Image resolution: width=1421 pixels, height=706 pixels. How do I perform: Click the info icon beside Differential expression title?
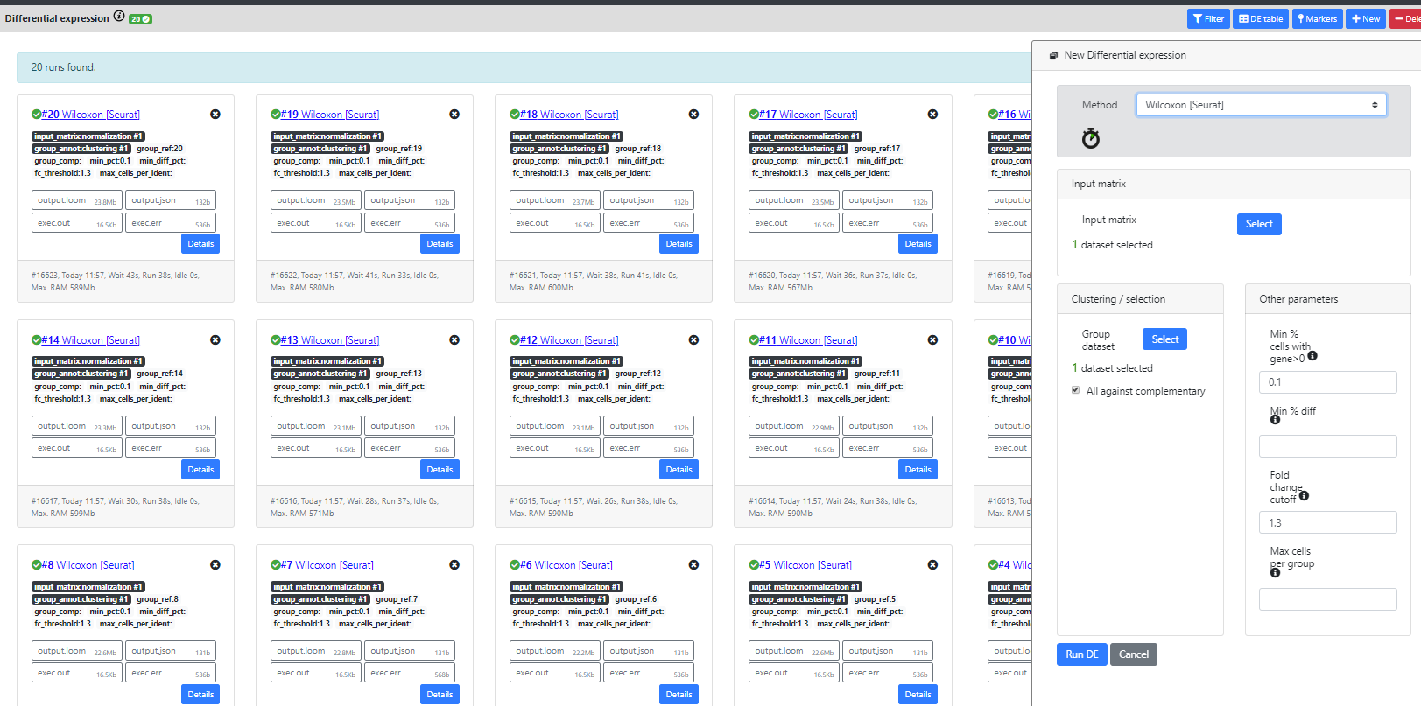pyautogui.click(x=119, y=17)
